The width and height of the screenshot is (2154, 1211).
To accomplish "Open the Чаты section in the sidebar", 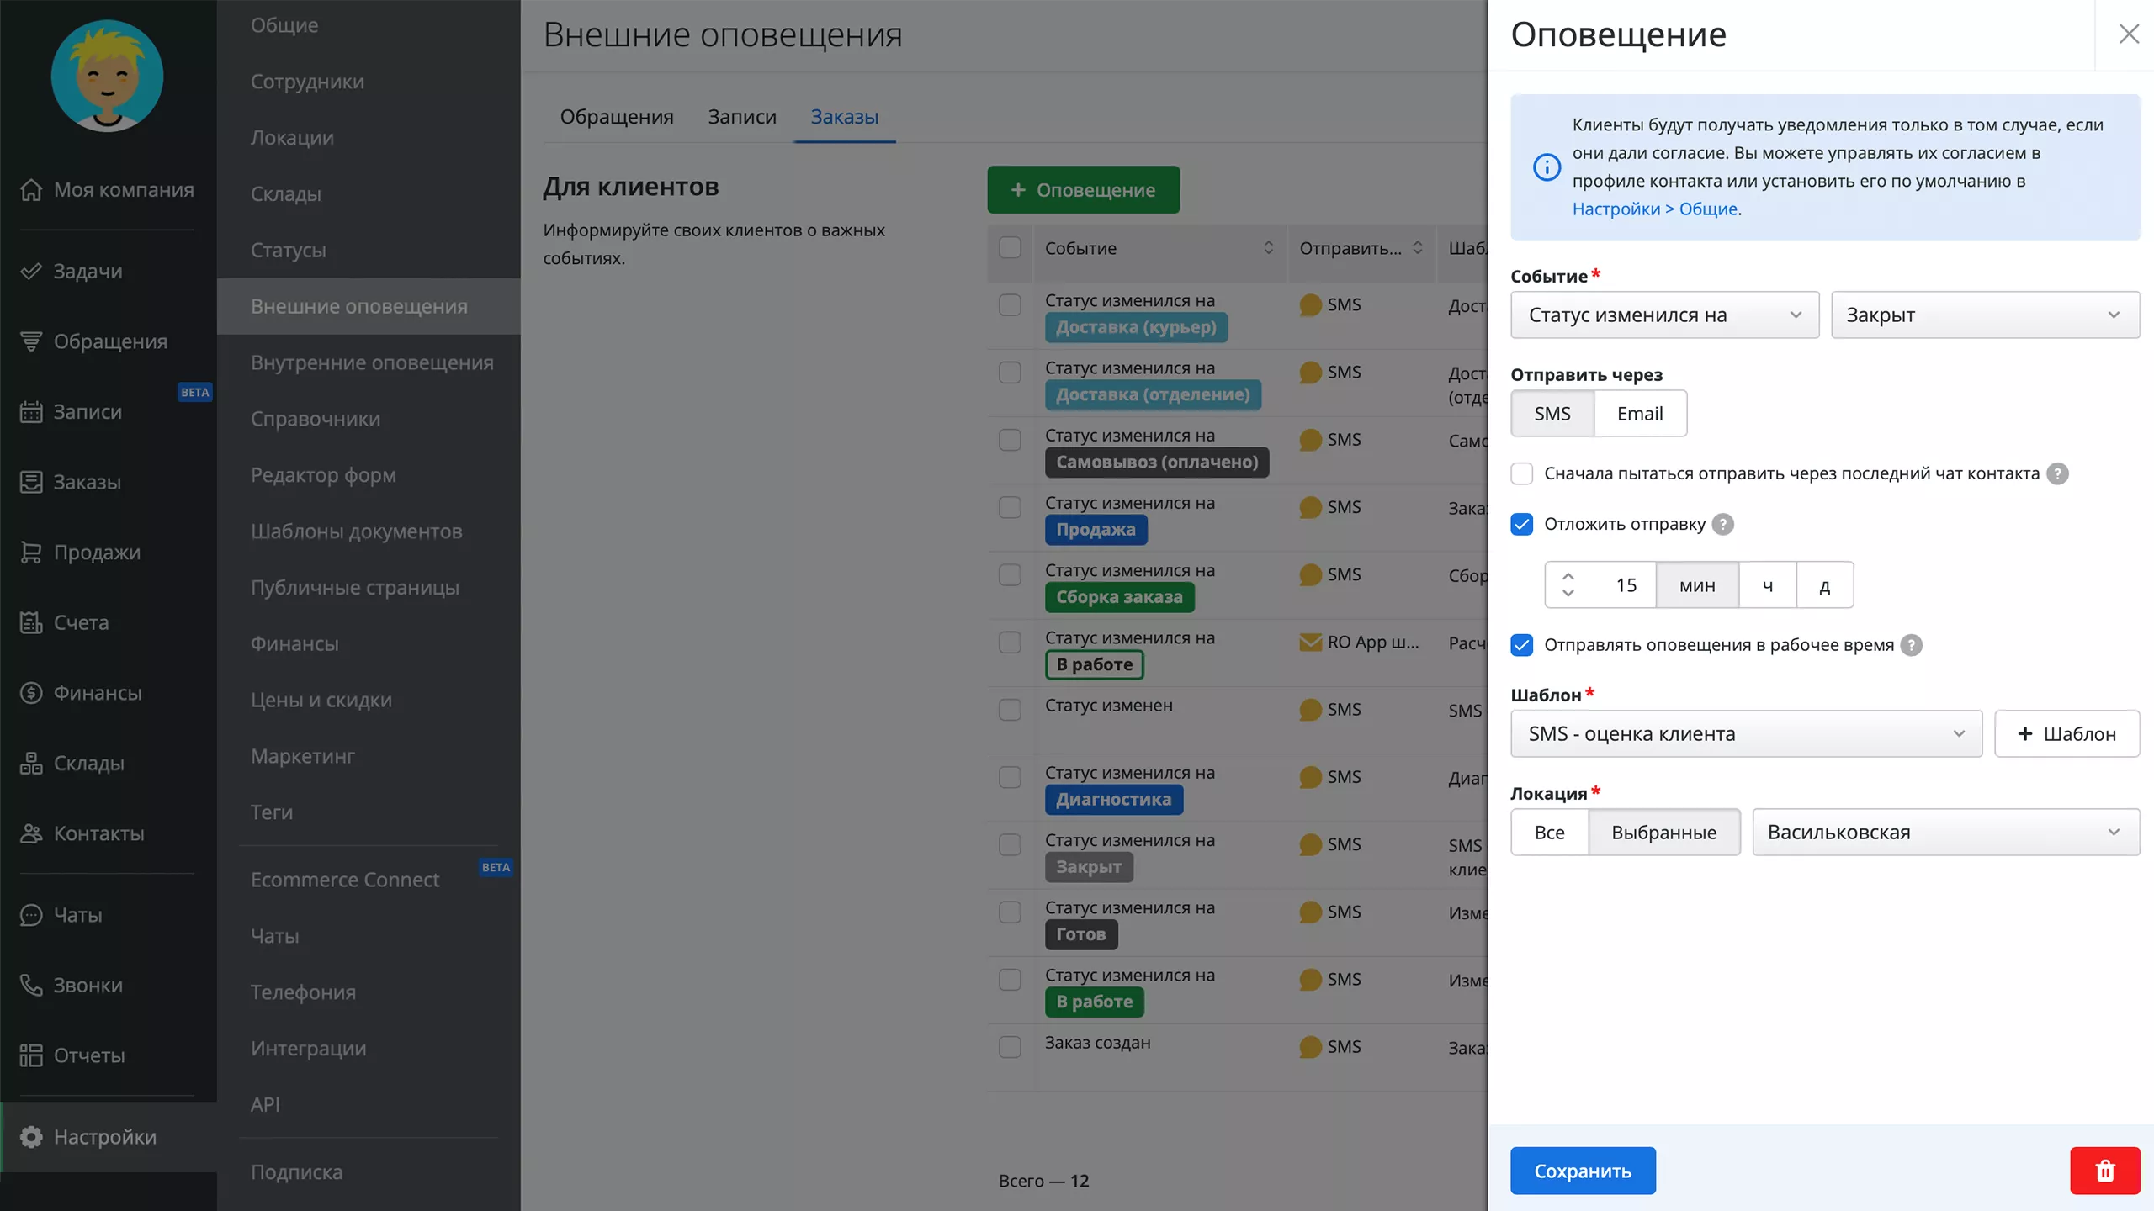I will [x=77, y=916].
